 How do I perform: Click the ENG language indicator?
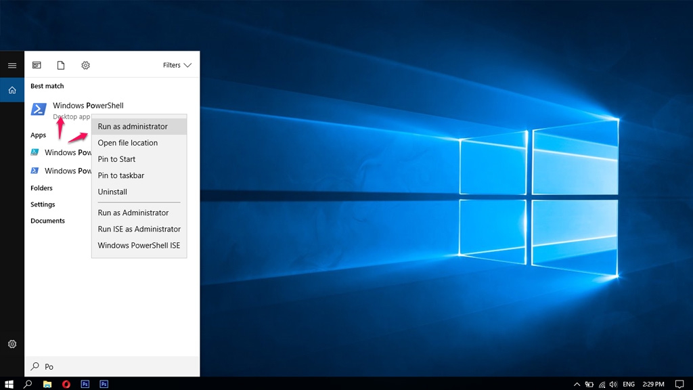tap(629, 385)
